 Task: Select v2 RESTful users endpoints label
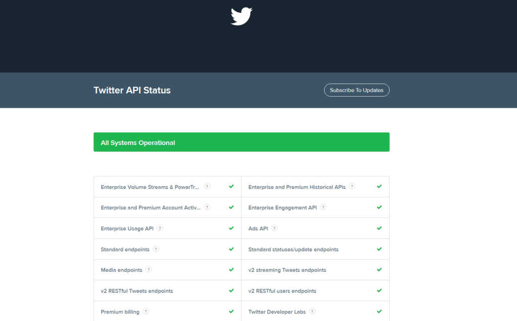(282, 291)
